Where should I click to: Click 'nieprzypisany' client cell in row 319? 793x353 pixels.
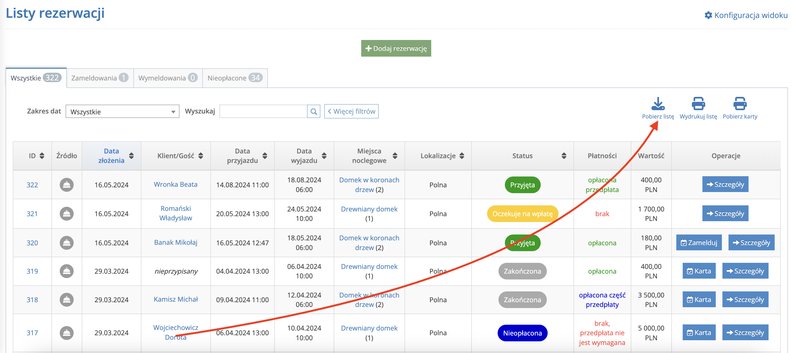pos(176,271)
